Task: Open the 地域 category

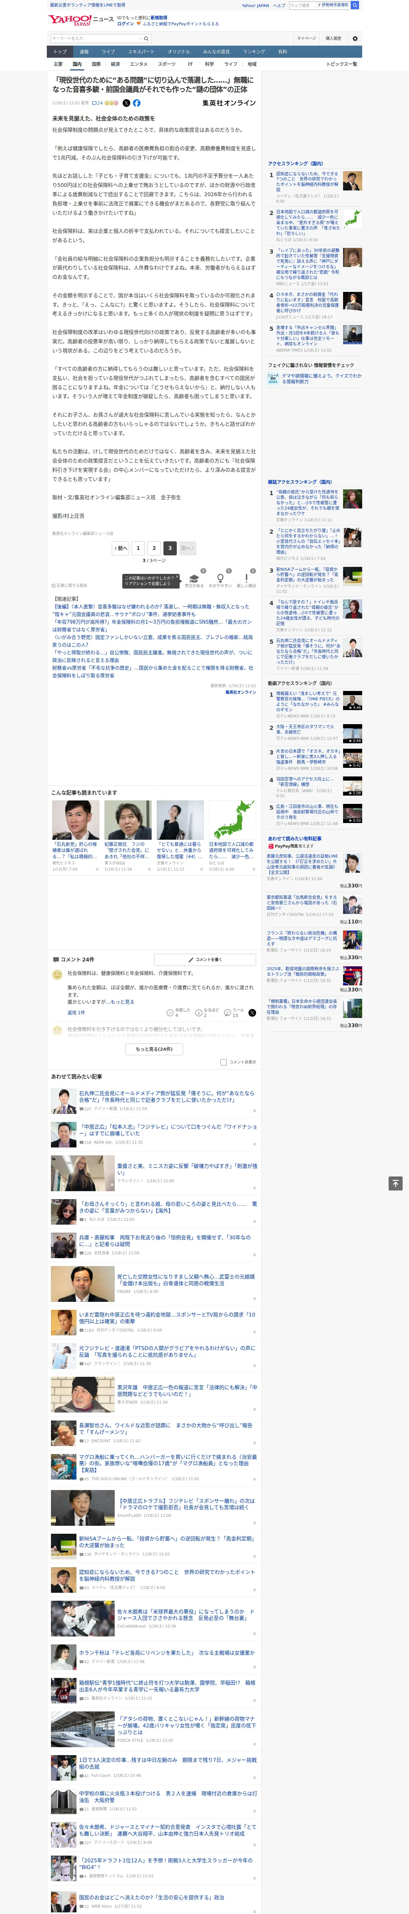Action: click(252, 64)
